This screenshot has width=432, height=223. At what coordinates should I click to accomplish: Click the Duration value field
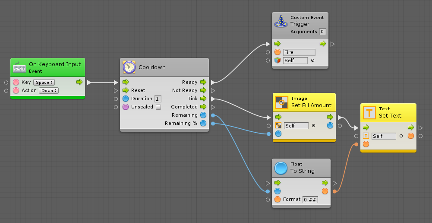[158, 99]
